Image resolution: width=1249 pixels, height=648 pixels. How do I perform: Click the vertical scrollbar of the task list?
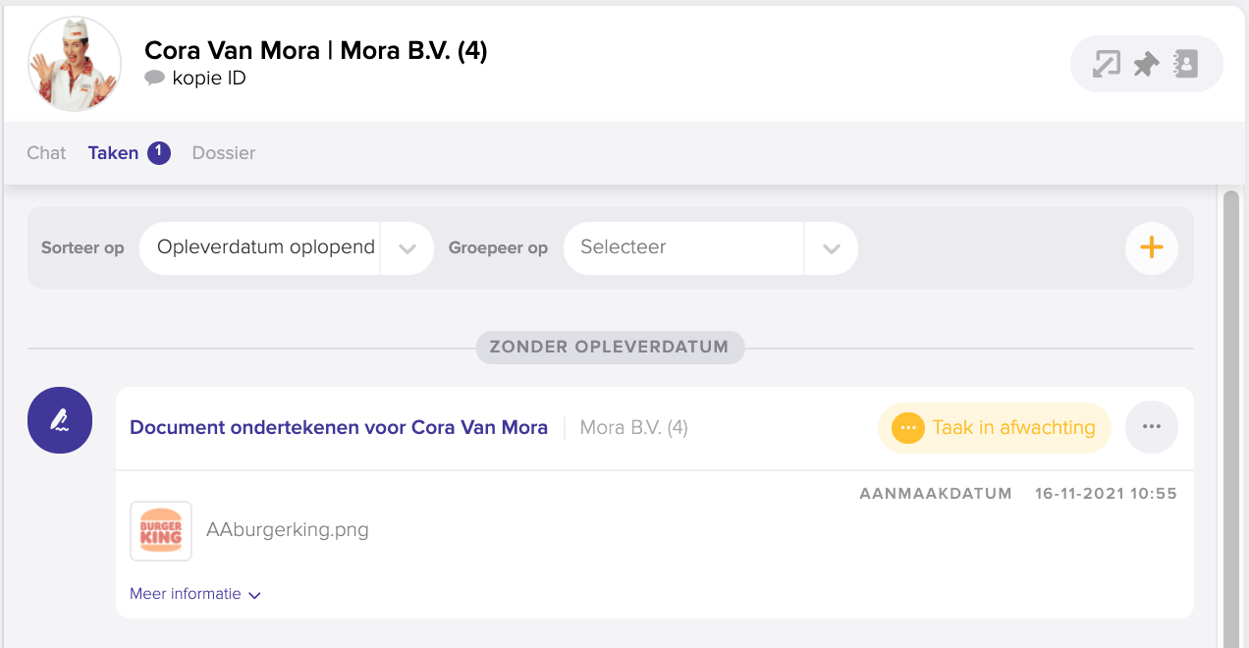point(1231,417)
